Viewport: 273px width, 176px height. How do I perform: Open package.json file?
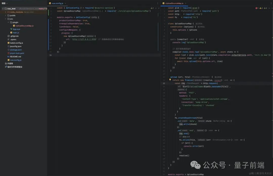[16, 50]
